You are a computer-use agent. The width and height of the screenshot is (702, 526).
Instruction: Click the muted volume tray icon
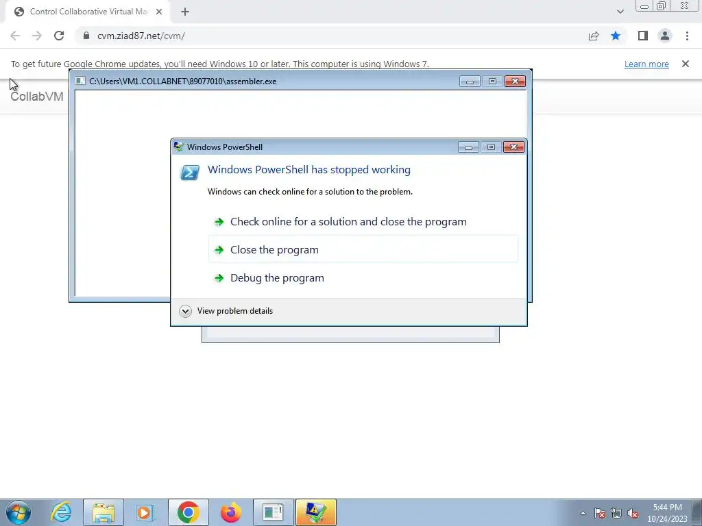[633, 513]
